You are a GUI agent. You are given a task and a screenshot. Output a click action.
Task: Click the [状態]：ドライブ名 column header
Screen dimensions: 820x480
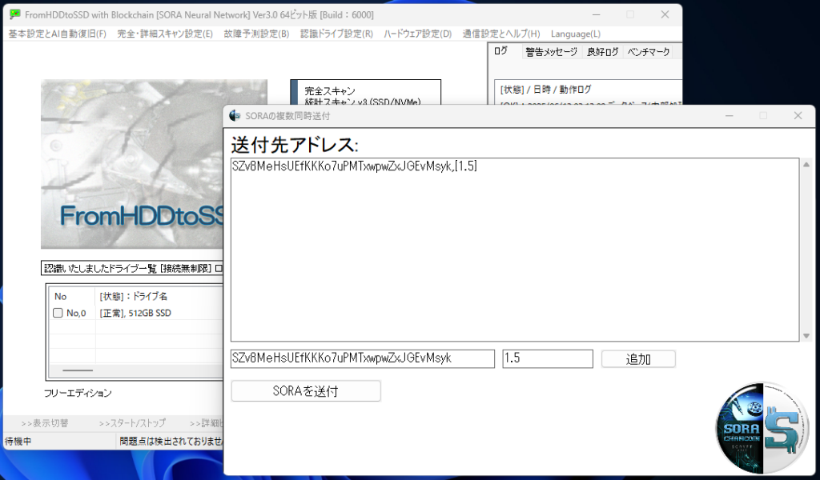134,296
